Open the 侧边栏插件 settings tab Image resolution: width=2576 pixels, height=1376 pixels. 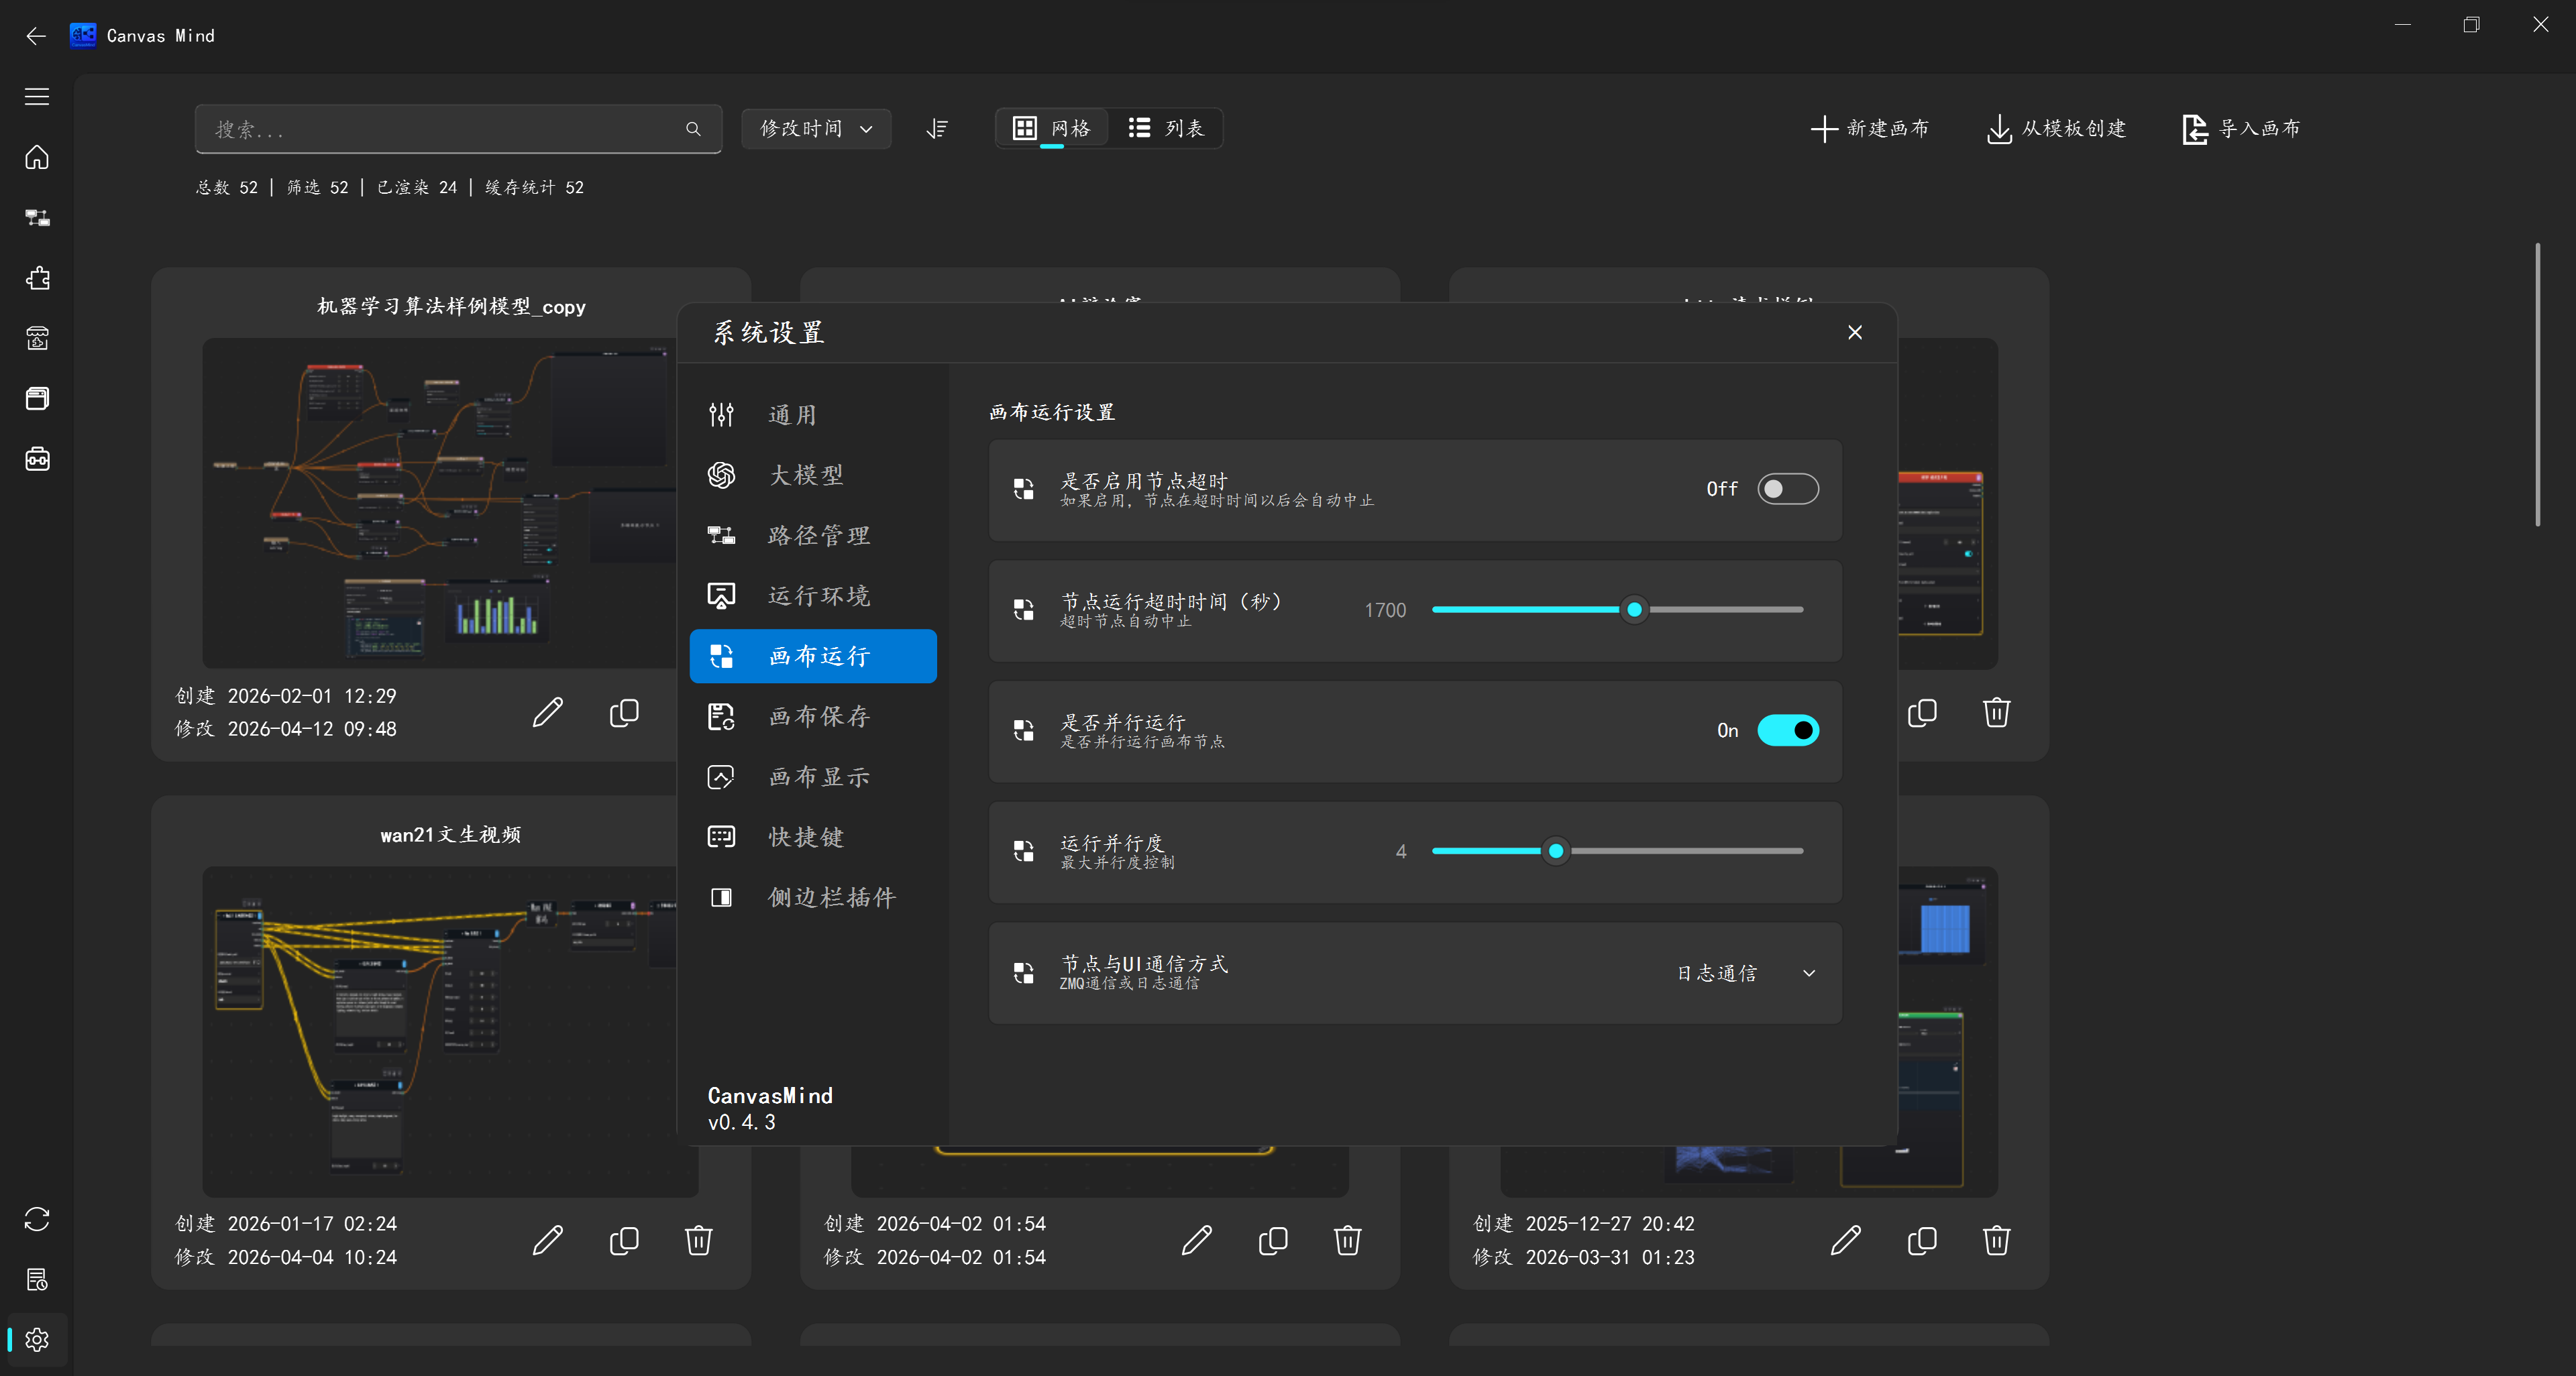click(813, 897)
